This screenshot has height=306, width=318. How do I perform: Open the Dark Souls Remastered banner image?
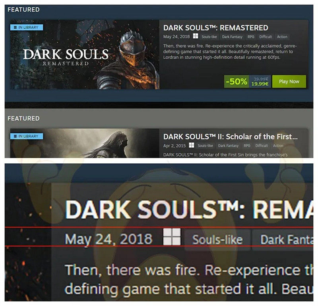(x=85, y=54)
